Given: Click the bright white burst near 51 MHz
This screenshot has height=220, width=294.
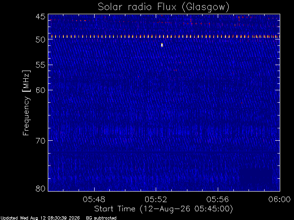Looking at the screenshot, I should (x=162, y=45).
